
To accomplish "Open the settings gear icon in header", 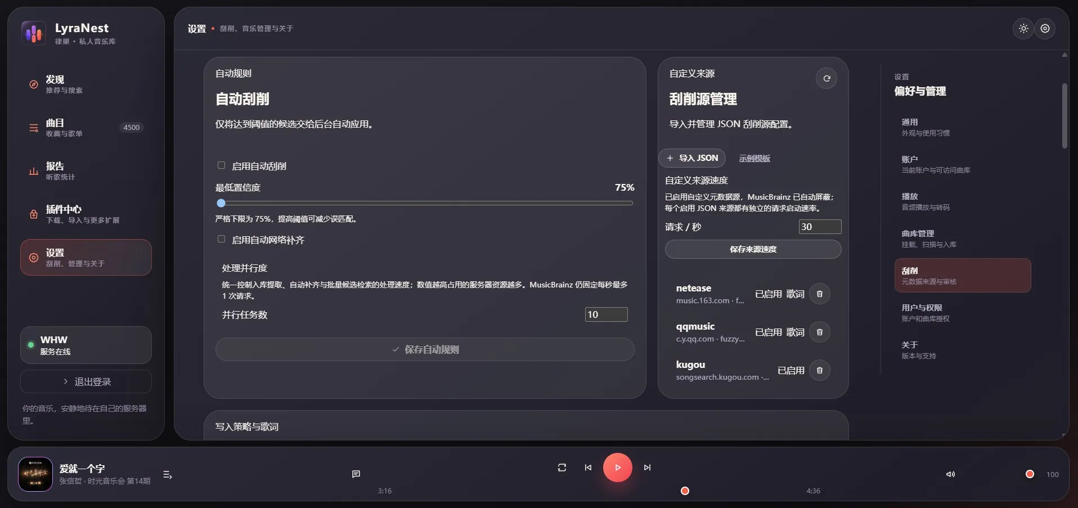I will (x=1045, y=29).
